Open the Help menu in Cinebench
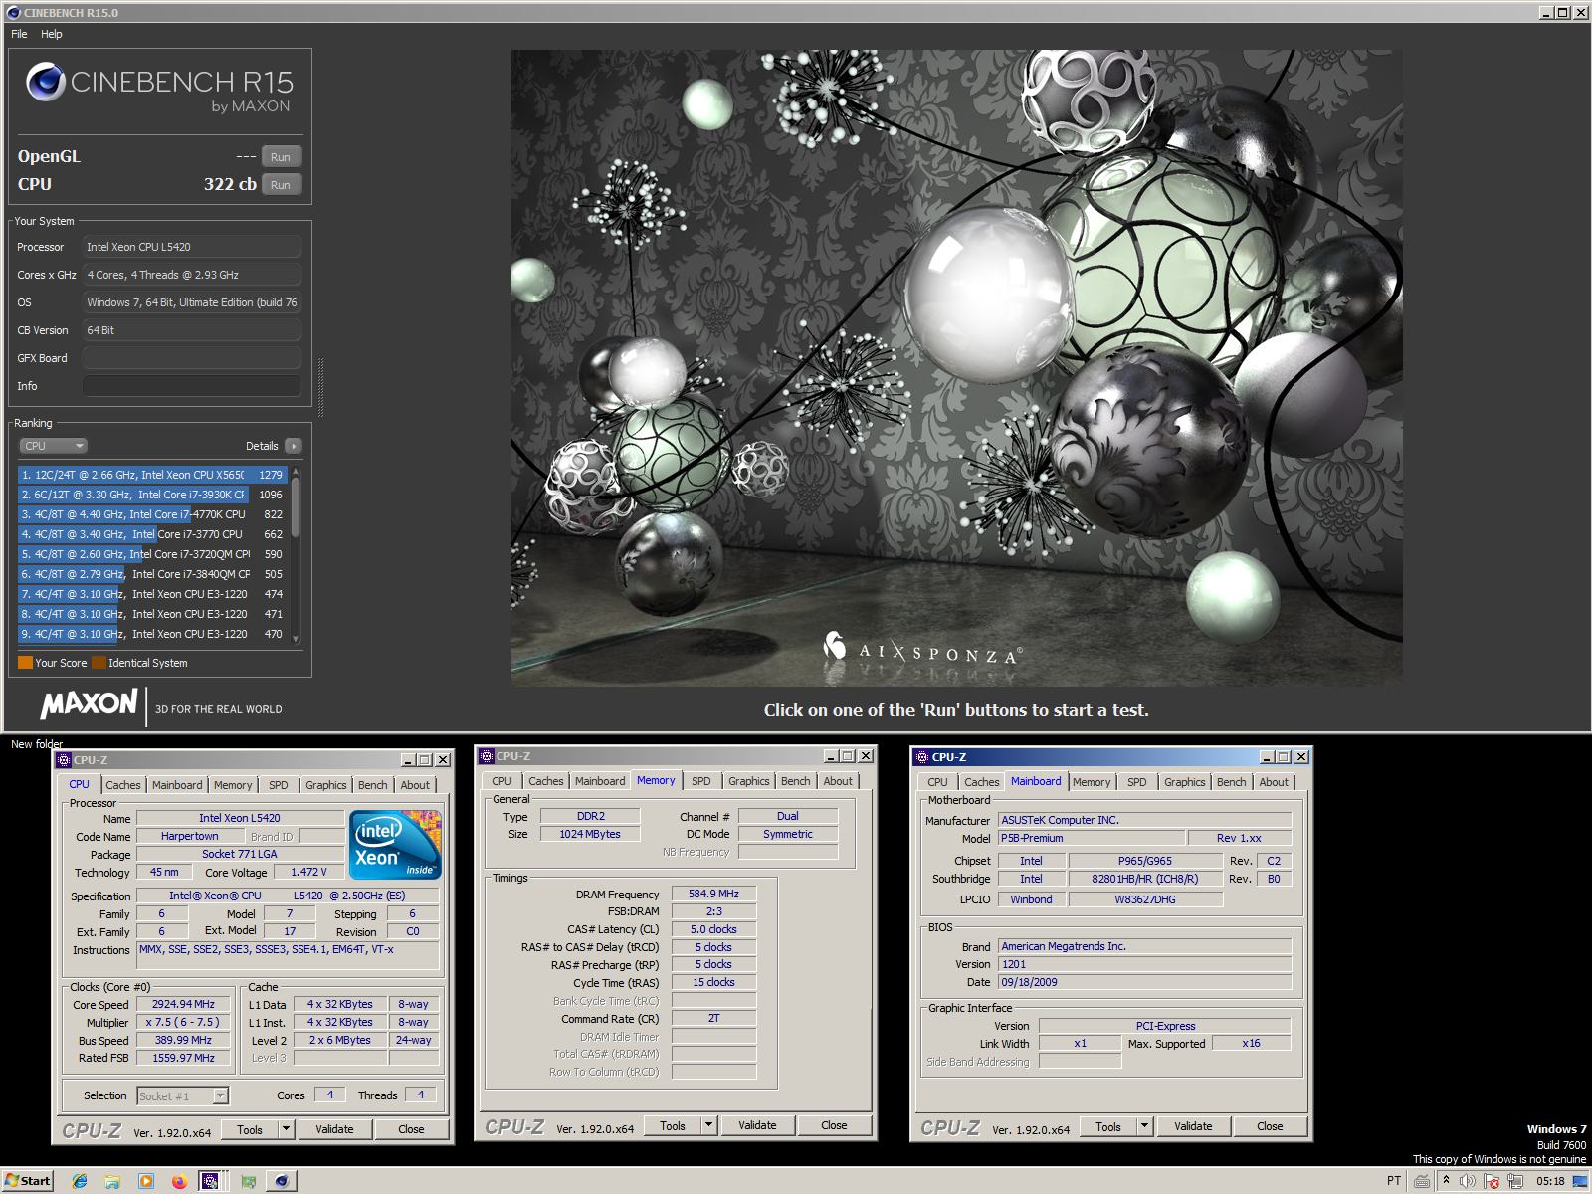 [x=52, y=34]
